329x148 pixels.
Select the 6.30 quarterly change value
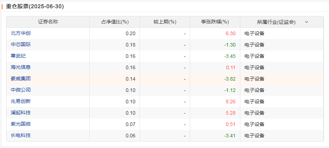tap(231, 33)
